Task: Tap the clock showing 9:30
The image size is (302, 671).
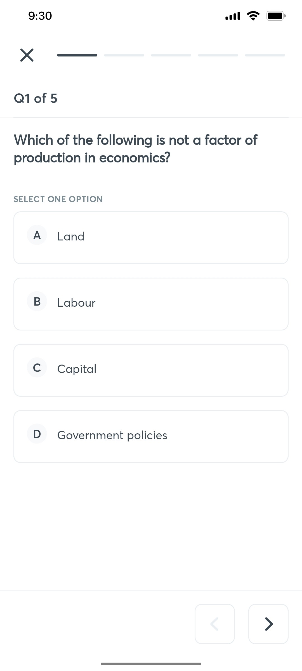Action: [x=40, y=16]
